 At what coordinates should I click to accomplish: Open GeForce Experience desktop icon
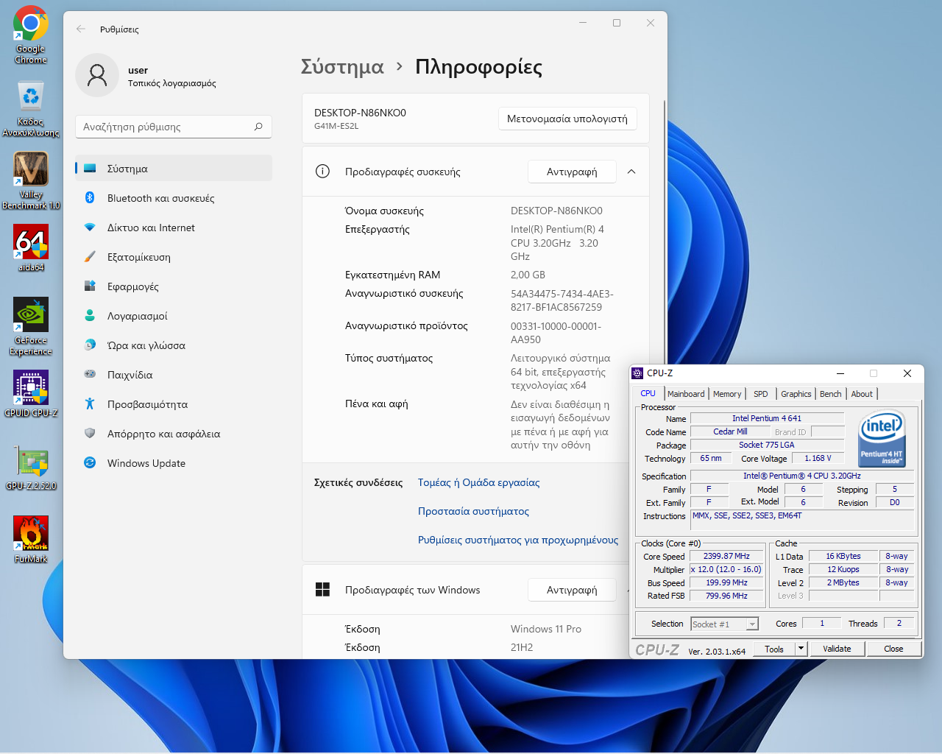(x=31, y=326)
